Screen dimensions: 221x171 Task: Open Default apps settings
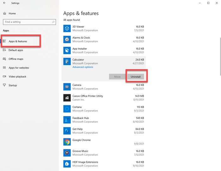pyautogui.click(x=15, y=50)
